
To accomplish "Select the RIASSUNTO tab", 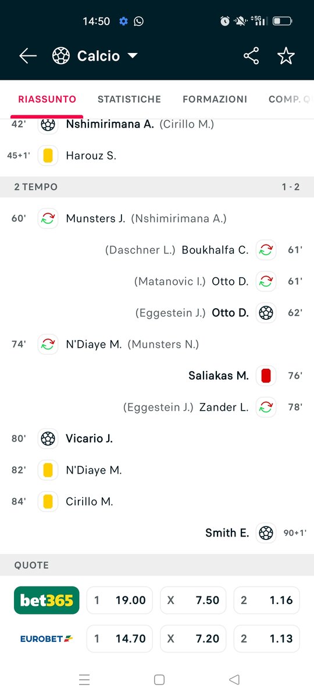I will (47, 99).
